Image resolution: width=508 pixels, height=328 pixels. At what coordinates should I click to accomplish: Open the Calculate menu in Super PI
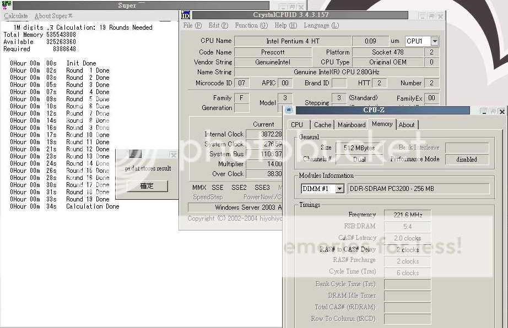(16, 16)
